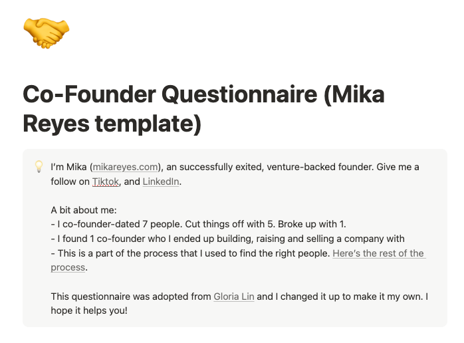
Task: Click the handshake page icon
Action: click(x=46, y=33)
